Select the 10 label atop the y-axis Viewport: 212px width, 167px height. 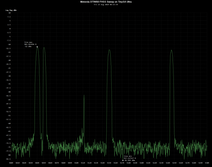tap(9, 13)
